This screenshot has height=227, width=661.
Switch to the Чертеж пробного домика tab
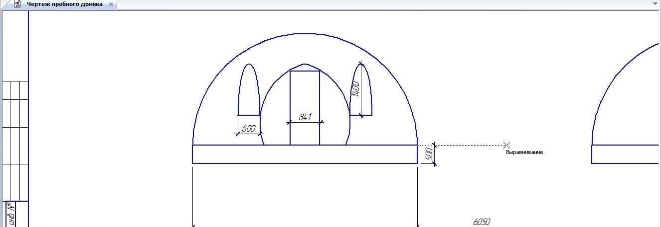pos(64,4)
